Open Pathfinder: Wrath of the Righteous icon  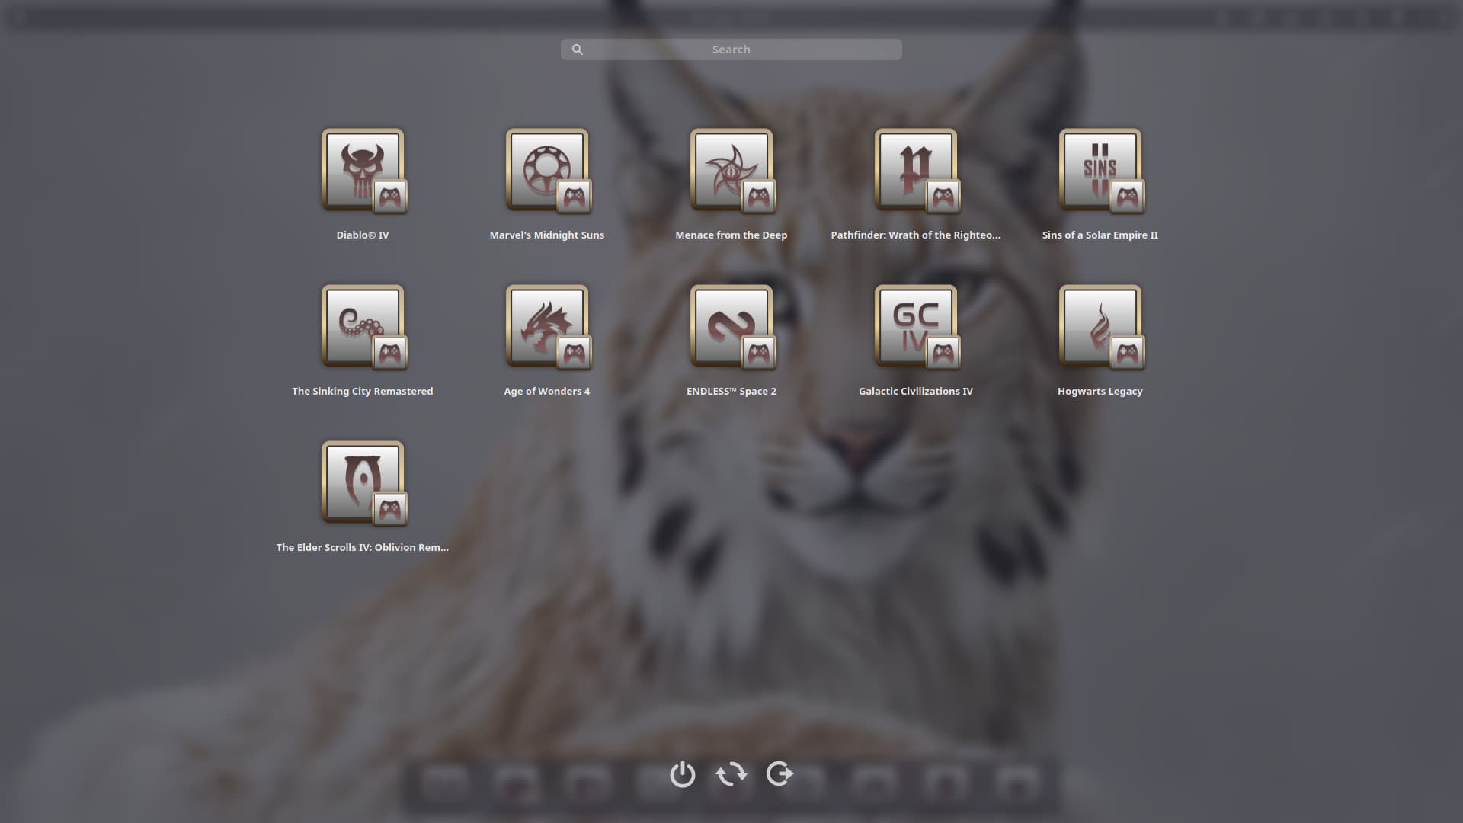915,171
